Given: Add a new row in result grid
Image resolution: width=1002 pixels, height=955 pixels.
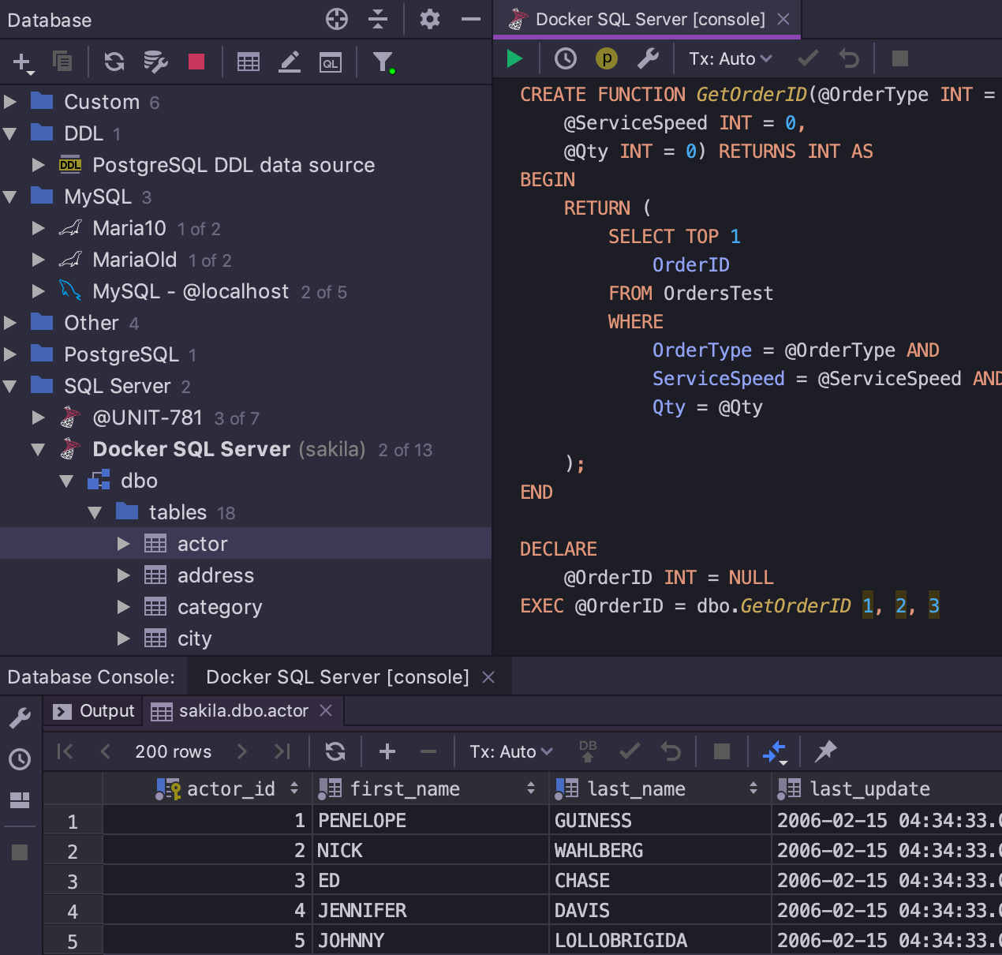Looking at the screenshot, I should 387,751.
